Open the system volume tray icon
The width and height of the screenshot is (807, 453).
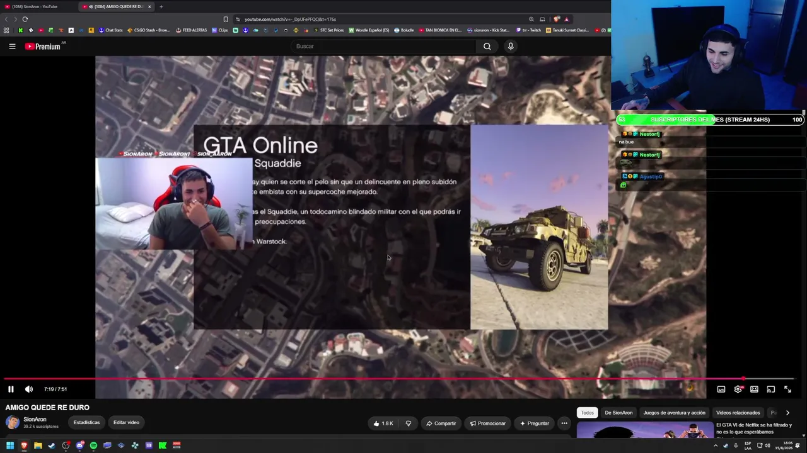click(x=767, y=445)
